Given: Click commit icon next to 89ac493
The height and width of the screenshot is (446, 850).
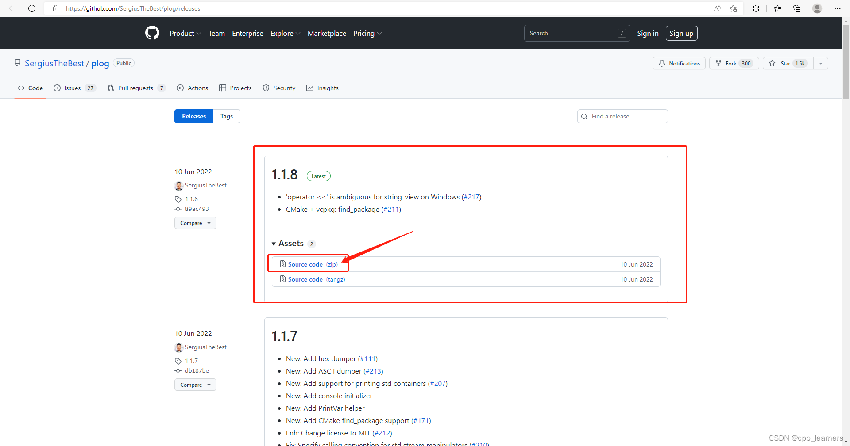Looking at the screenshot, I should click(178, 209).
